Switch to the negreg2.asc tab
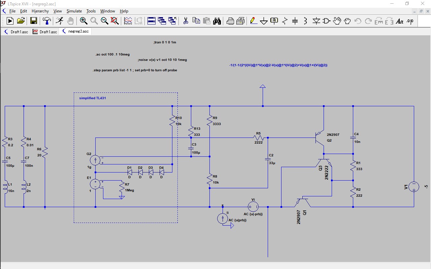The height and width of the screenshot is (269, 431). point(75,31)
